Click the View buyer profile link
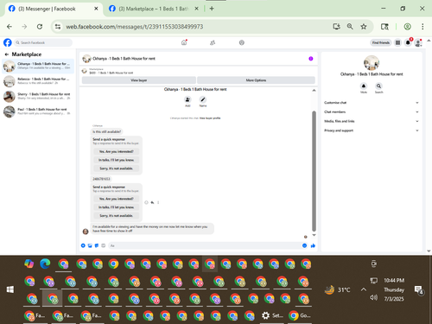 point(210,118)
